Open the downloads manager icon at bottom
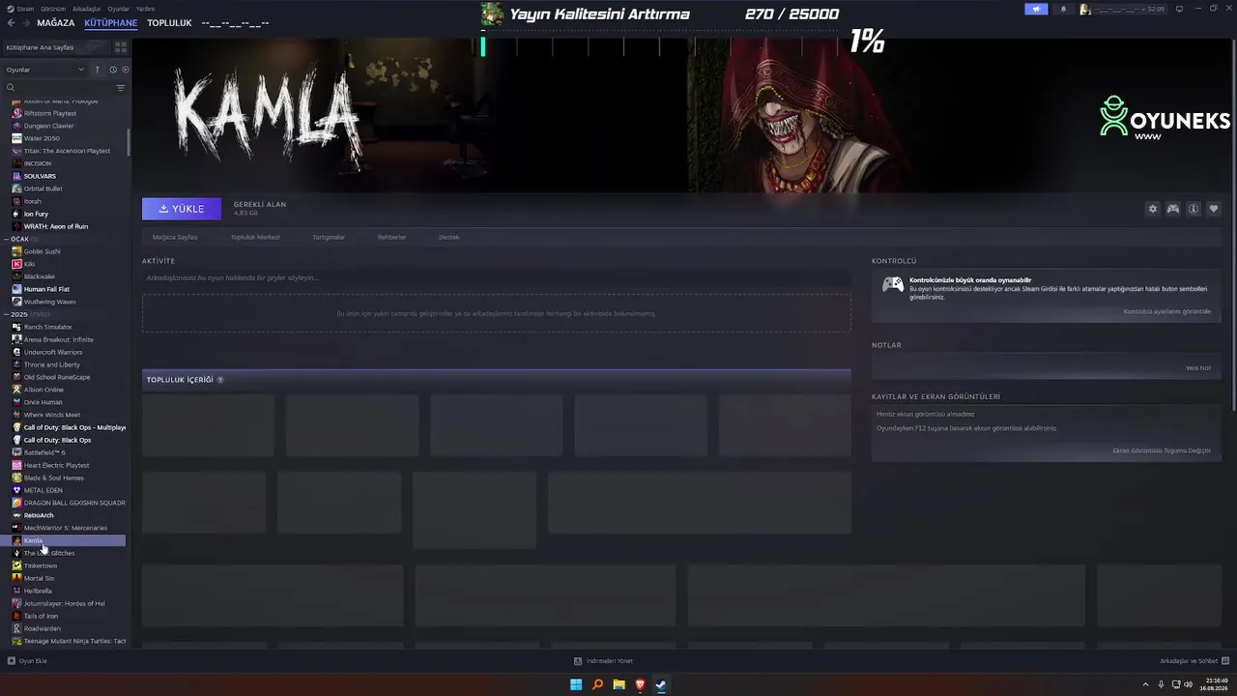Viewport: 1237px width, 696px height. (x=578, y=661)
